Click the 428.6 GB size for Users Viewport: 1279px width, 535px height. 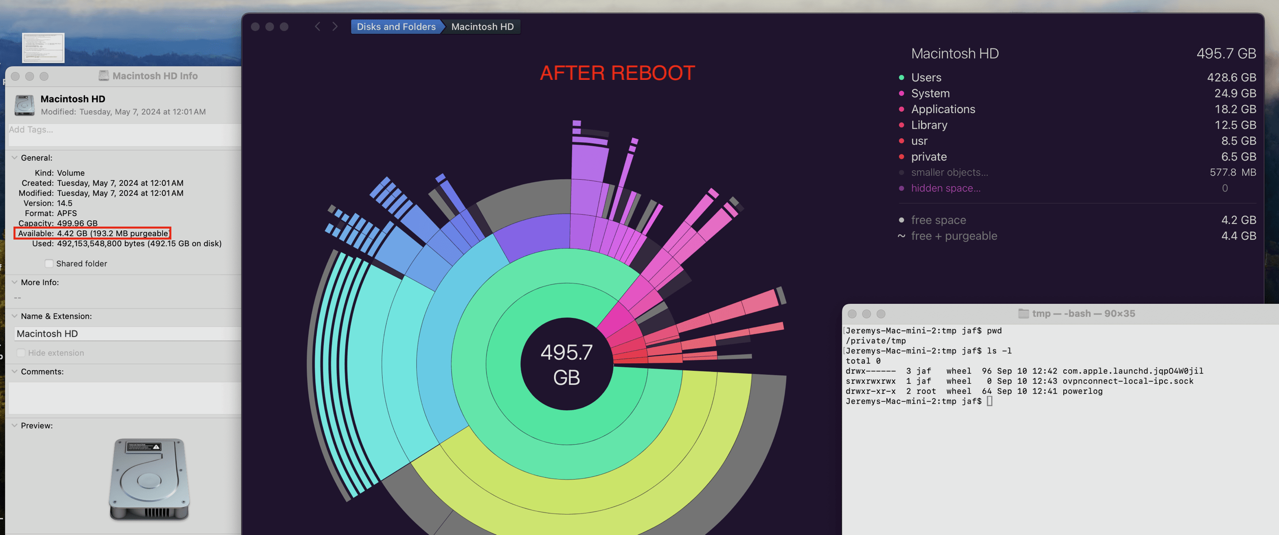point(1231,77)
